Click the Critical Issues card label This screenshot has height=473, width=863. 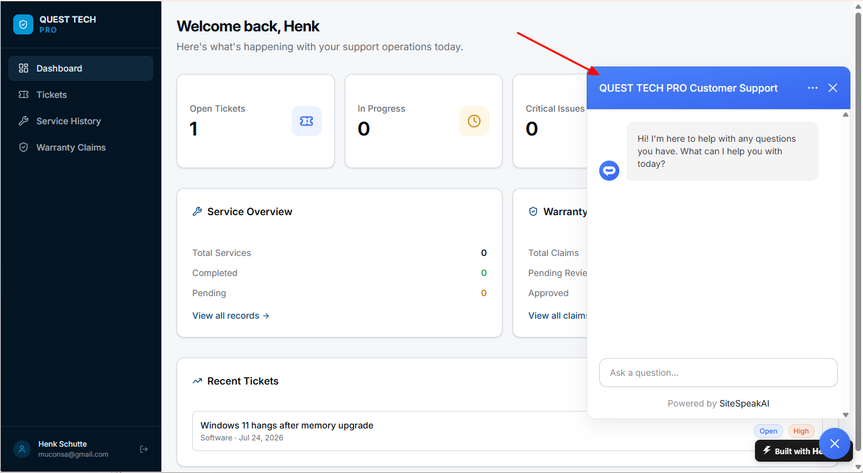pos(555,109)
